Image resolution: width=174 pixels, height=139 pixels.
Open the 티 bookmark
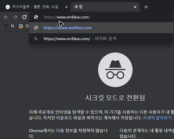[9, 26]
